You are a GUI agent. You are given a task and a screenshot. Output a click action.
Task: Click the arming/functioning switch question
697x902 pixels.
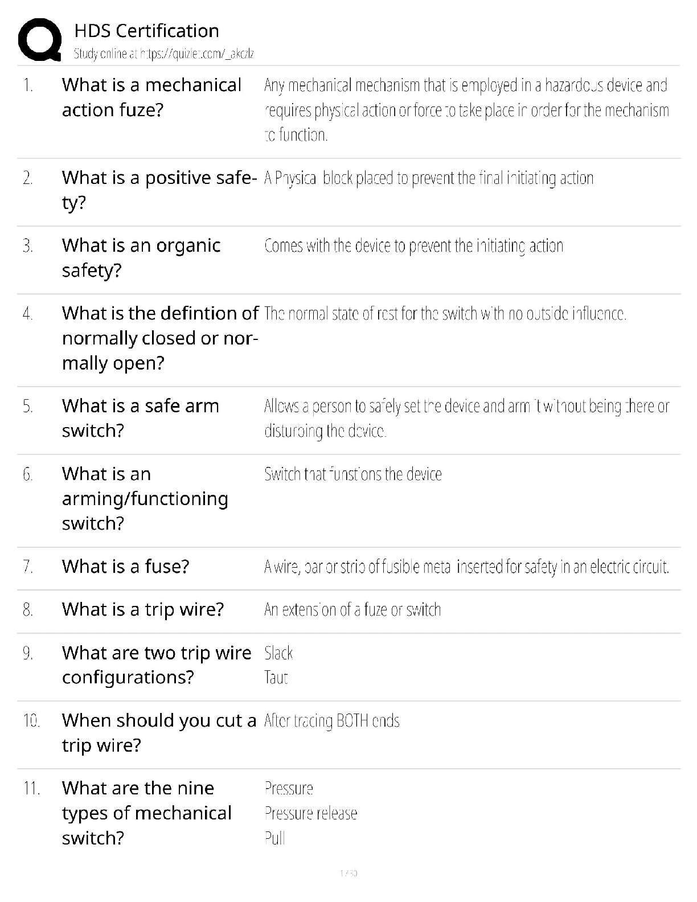(x=145, y=499)
